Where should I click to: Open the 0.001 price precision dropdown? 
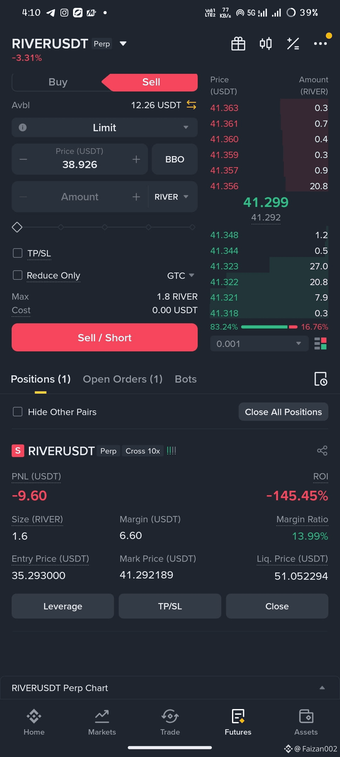click(x=259, y=343)
